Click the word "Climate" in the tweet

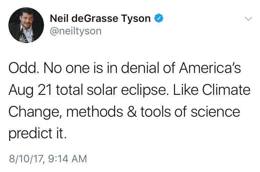[x=226, y=90]
